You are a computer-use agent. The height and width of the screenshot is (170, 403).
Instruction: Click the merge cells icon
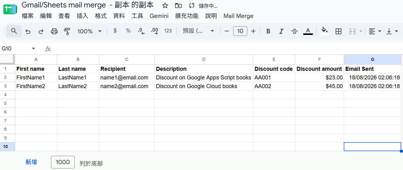point(352,31)
